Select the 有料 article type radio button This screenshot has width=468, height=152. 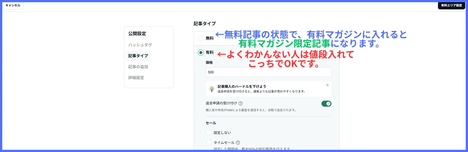pos(201,53)
